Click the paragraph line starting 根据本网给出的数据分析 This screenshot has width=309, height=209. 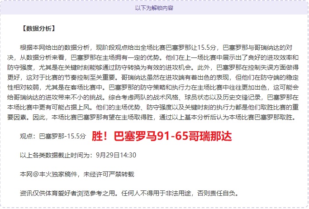pyautogui.click(x=156, y=47)
